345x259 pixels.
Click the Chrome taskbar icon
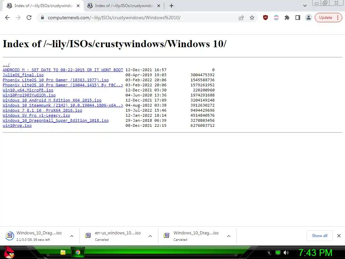pyautogui.click(x=78, y=252)
